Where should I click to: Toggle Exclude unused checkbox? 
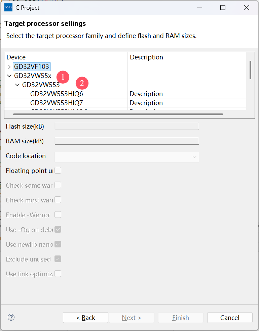(58, 259)
